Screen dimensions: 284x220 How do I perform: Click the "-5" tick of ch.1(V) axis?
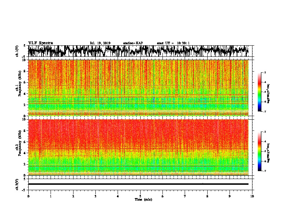(24, 57)
